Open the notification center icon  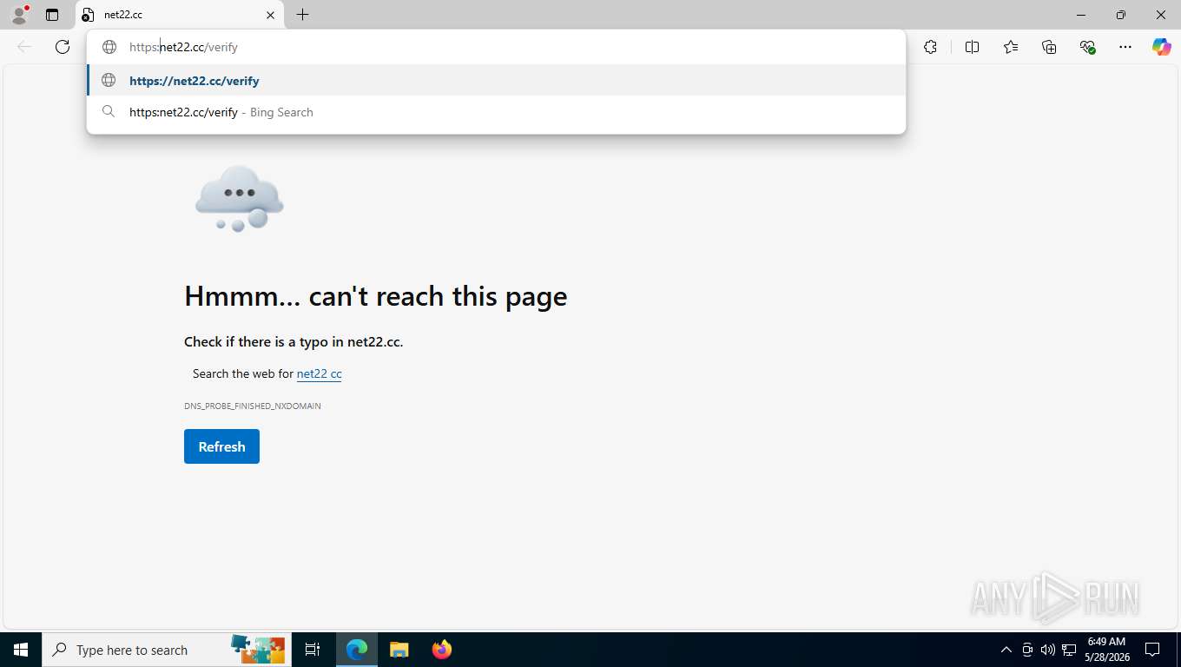(1152, 650)
